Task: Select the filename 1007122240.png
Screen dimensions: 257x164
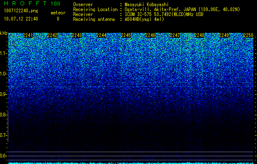Action: [21, 11]
